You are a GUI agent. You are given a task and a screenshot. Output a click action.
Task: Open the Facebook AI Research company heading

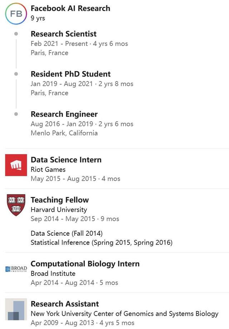70,8
